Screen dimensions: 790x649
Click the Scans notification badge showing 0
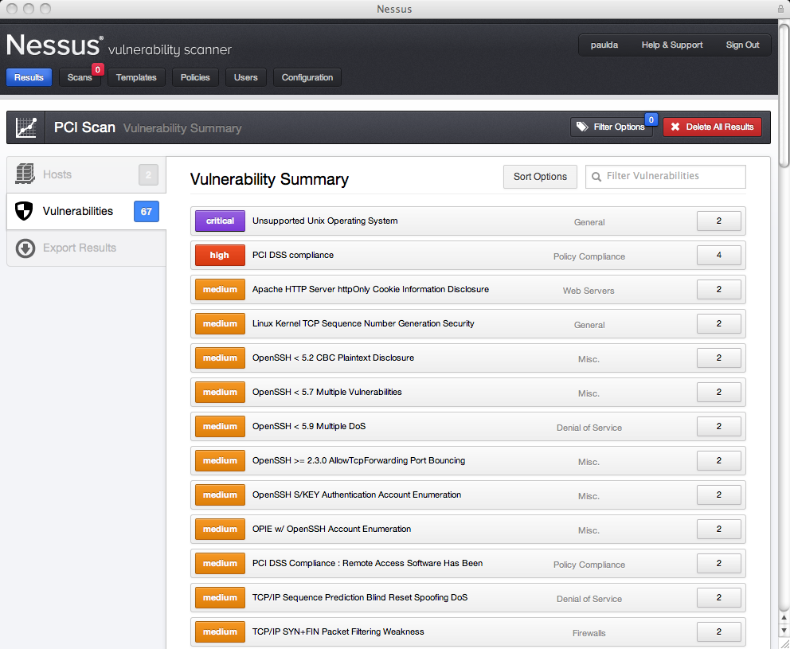click(x=98, y=69)
